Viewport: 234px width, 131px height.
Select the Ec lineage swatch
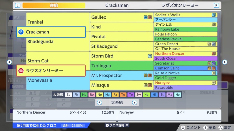(68, 94)
